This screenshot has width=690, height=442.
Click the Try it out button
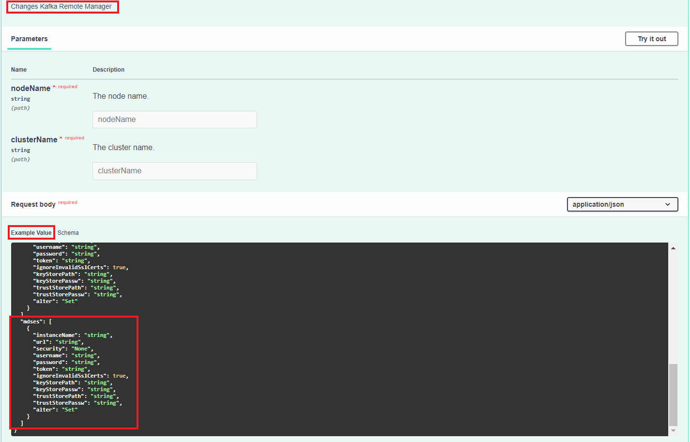click(651, 39)
